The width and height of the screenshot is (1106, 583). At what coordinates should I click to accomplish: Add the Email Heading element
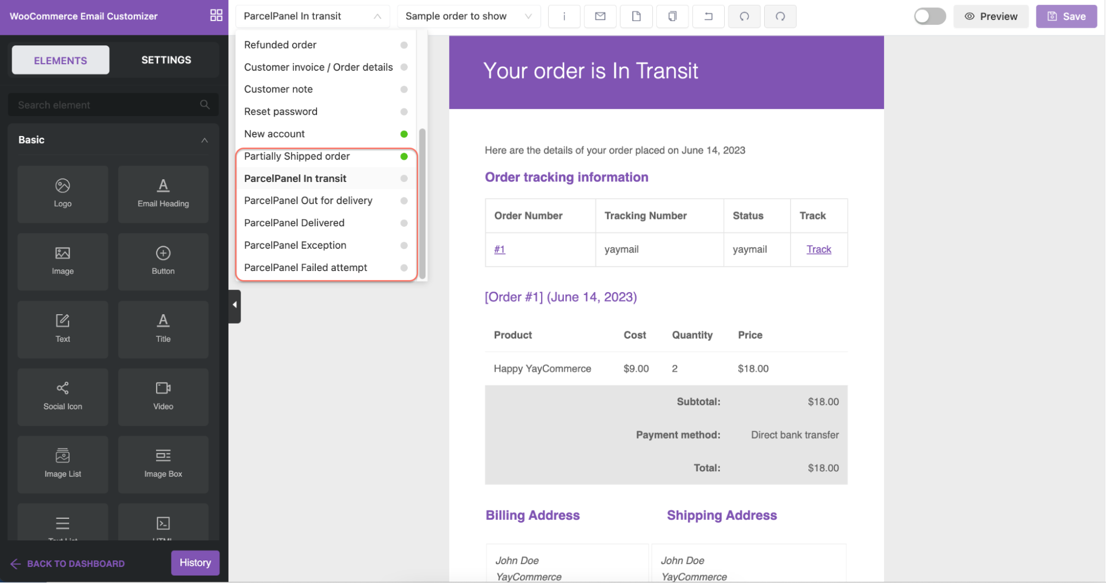163,194
